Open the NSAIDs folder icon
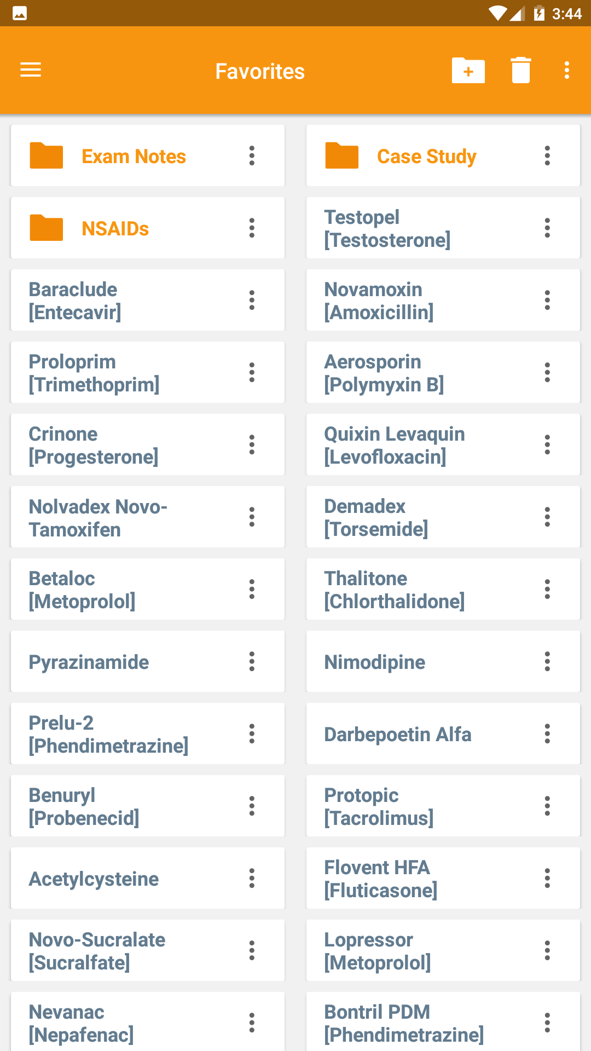This screenshot has height=1051, width=591. [x=47, y=228]
